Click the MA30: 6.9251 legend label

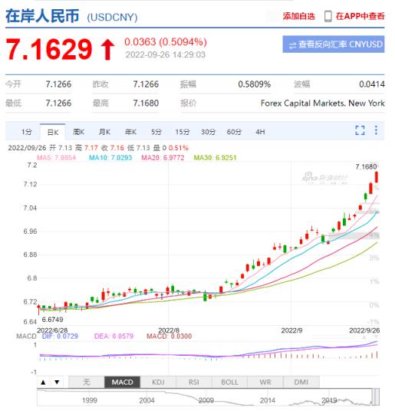[x=215, y=158]
